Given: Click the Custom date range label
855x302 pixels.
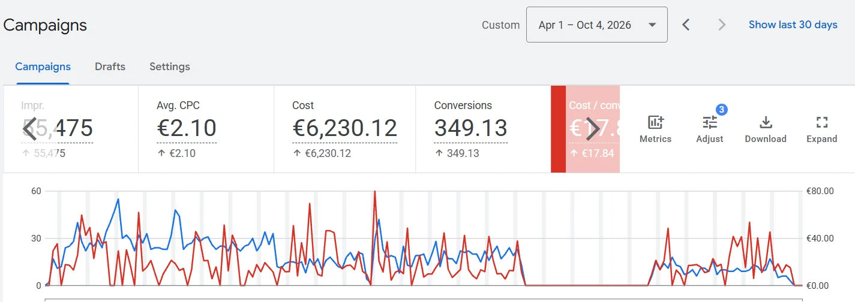Looking at the screenshot, I should [500, 25].
